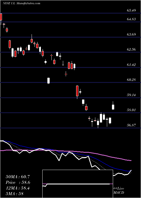Click inside the MACD indicator box
Screen dimensions: 141x198
tap(78, 184)
